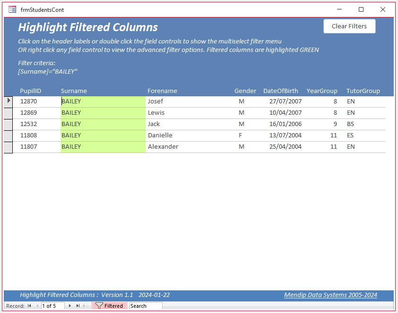The image size is (398, 313).
Task: Open filter menu from Gender header
Action: (245, 91)
